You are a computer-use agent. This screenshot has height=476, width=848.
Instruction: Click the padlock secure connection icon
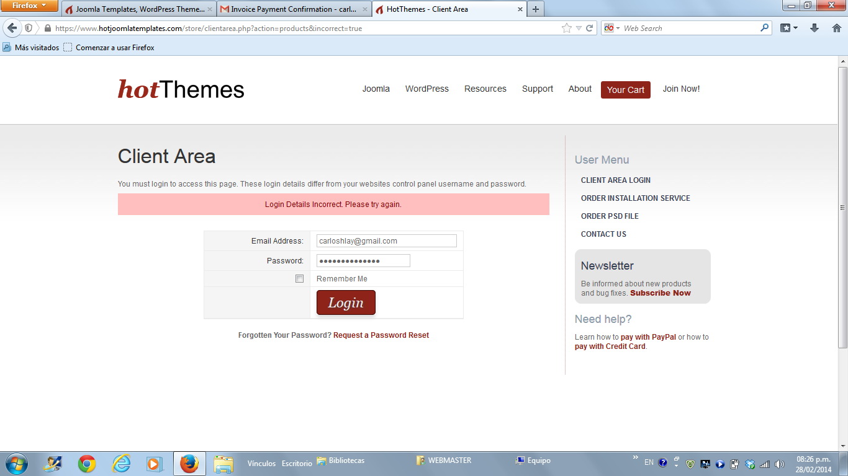(47, 29)
